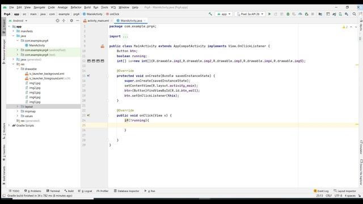Toggle the Build Variants side tab
Screen dimensions: 363x204
(x=4, y=175)
